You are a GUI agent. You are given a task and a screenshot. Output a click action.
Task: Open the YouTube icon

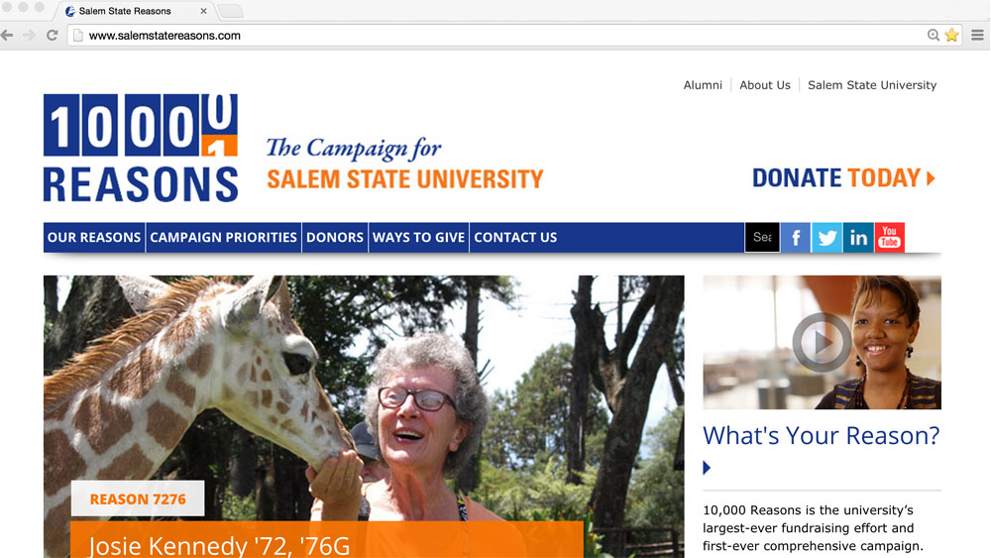889,238
